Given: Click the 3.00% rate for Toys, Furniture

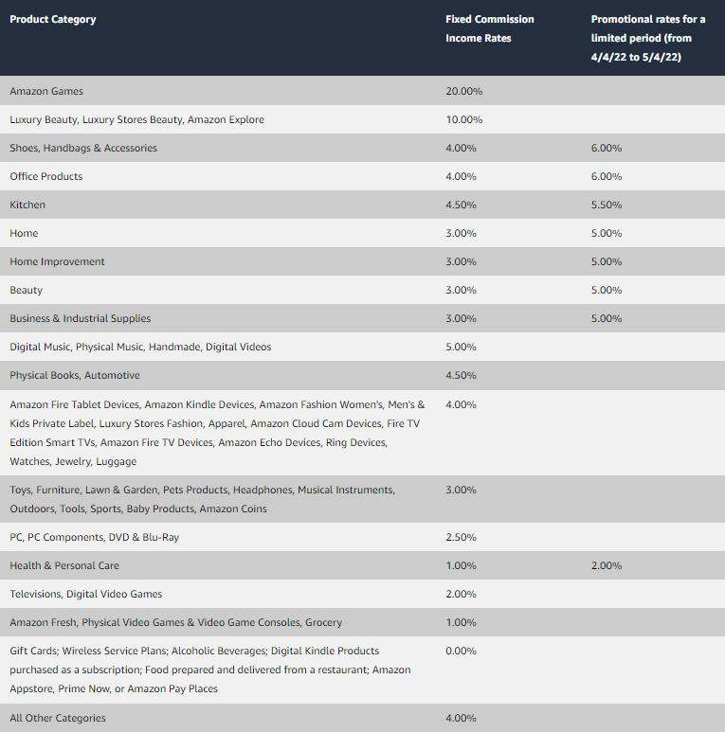Looking at the screenshot, I should pos(461,490).
